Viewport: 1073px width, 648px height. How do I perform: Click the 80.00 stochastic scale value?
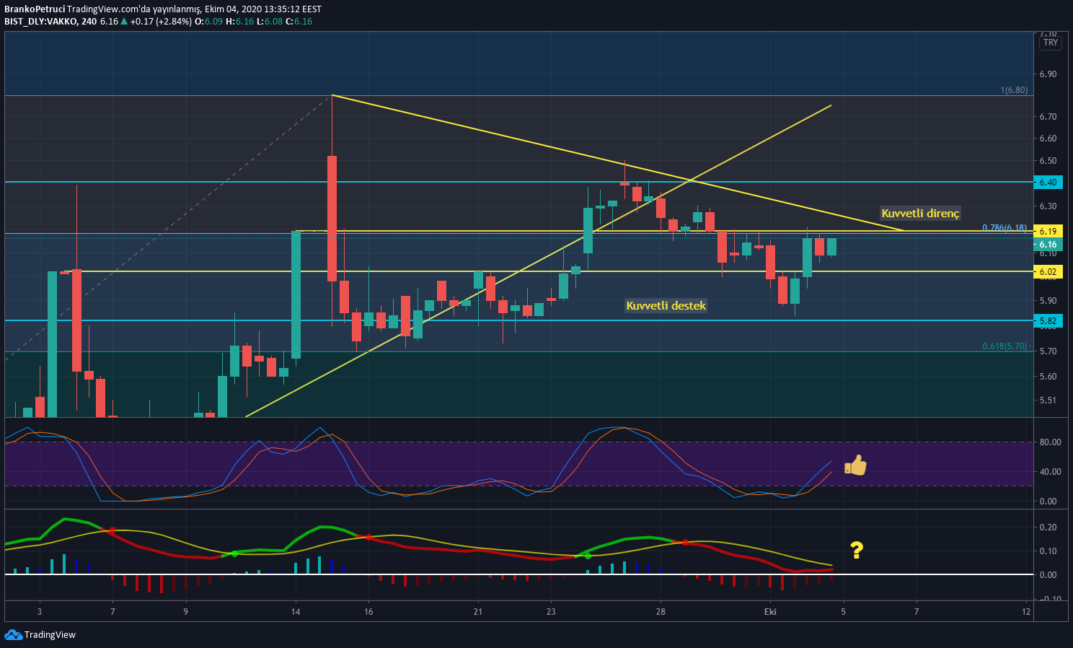[1050, 442]
